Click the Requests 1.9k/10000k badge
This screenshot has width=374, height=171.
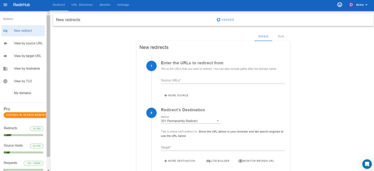pos(33,163)
